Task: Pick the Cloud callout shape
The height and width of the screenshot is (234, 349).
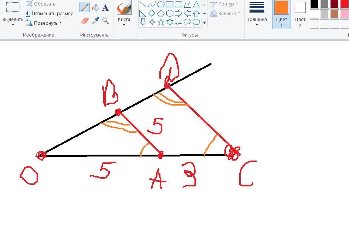Action: pos(196,22)
